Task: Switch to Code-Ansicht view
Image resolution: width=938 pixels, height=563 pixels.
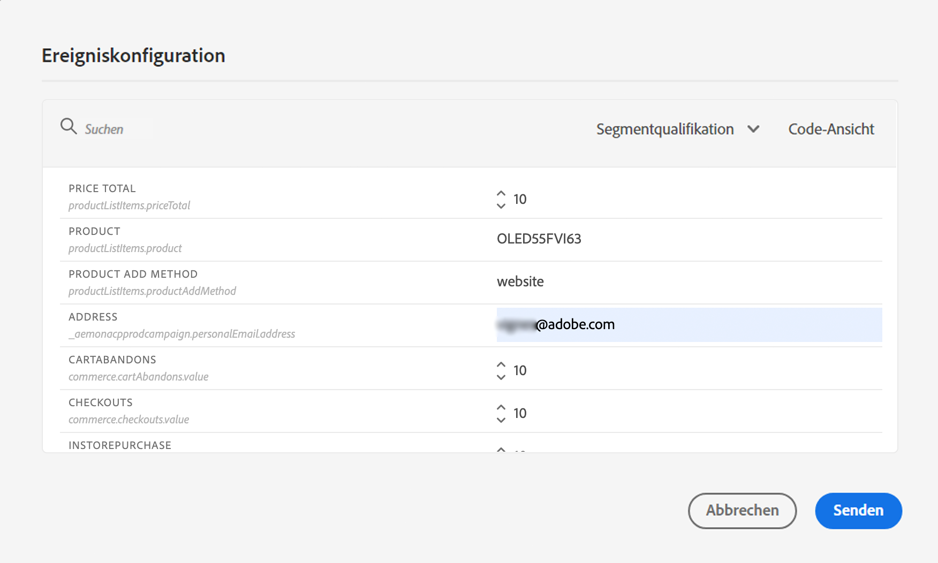Action: pyautogui.click(x=831, y=129)
